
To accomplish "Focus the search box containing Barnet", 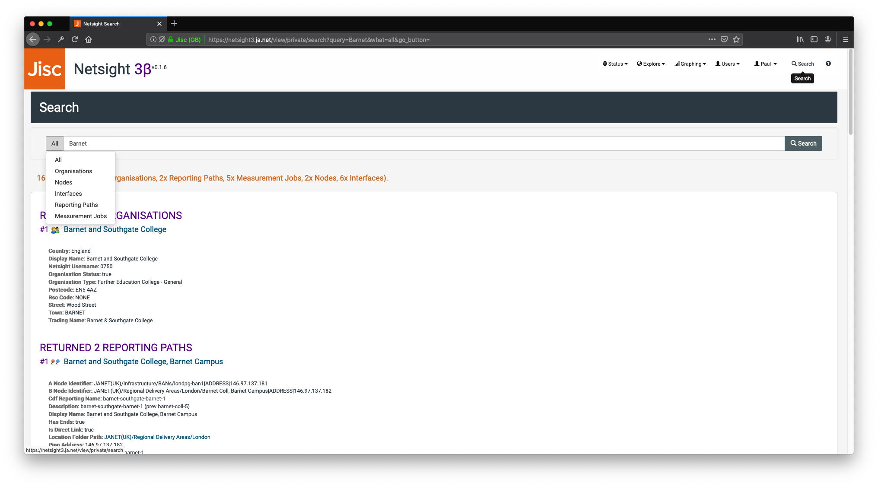I will [424, 143].
